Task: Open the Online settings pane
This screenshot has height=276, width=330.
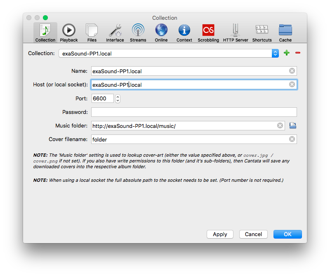Action: 161,33
